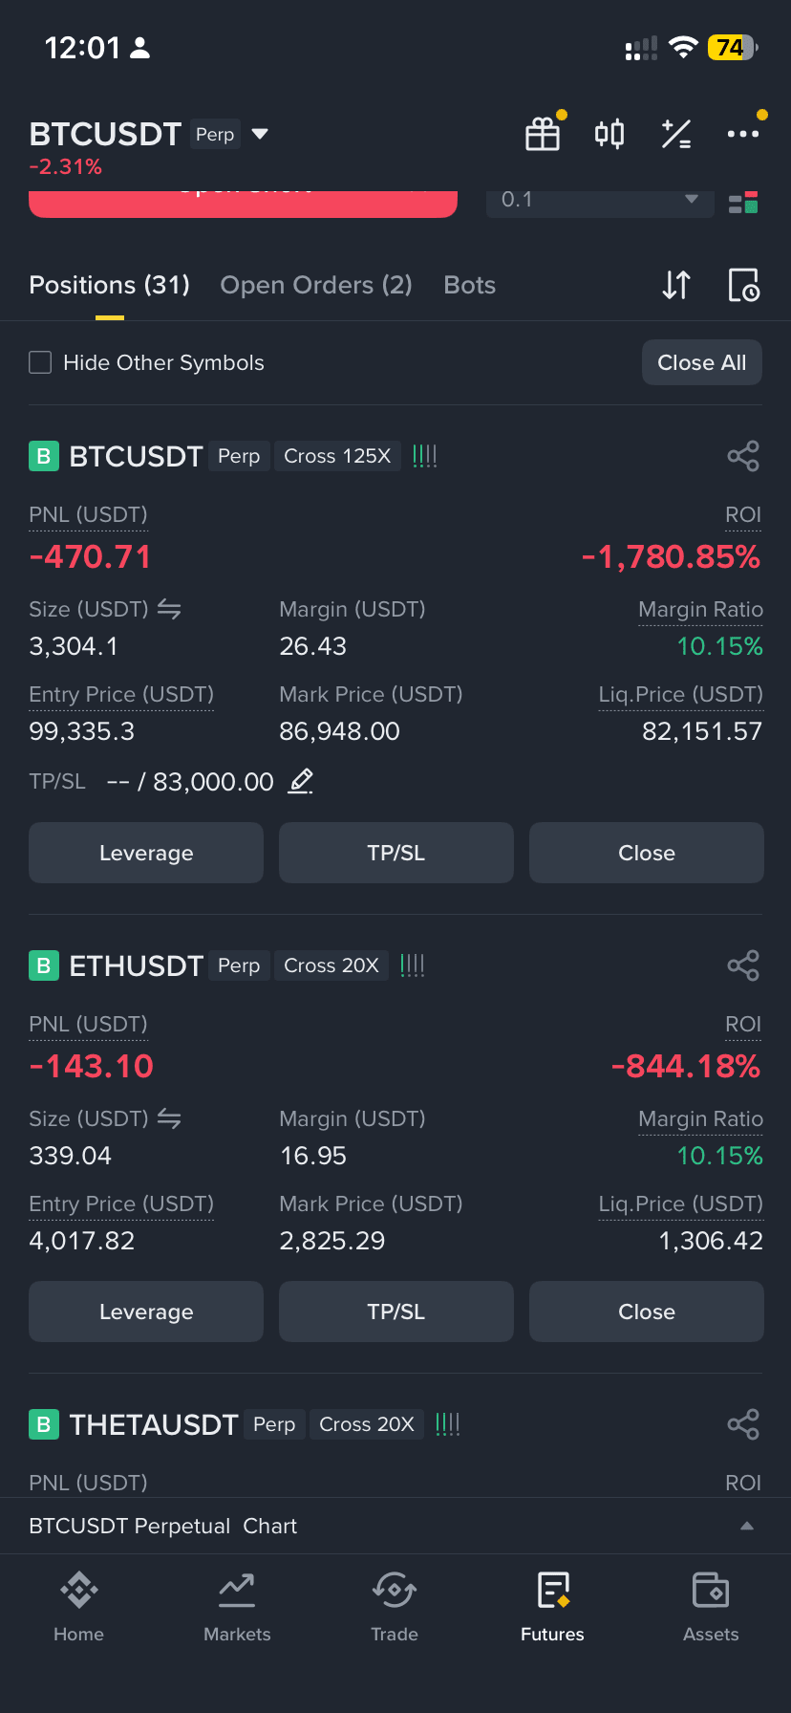Viewport: 791px width, 1713px height.
Task: Switch to Open Orders (2) tab
Action: 316,285
